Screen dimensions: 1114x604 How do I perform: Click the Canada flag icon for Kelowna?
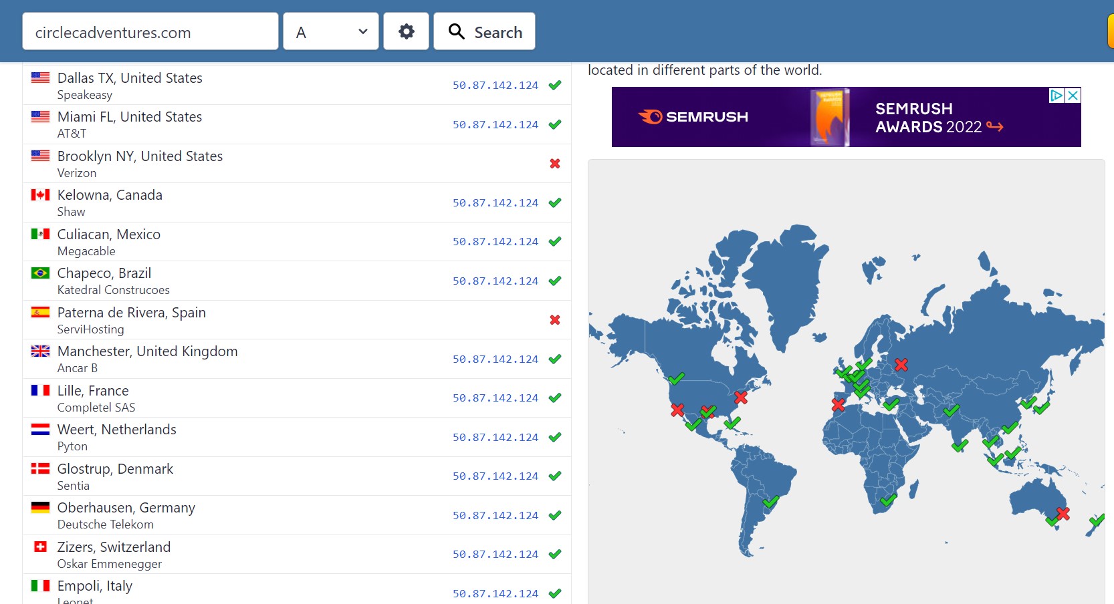[40, 195]
